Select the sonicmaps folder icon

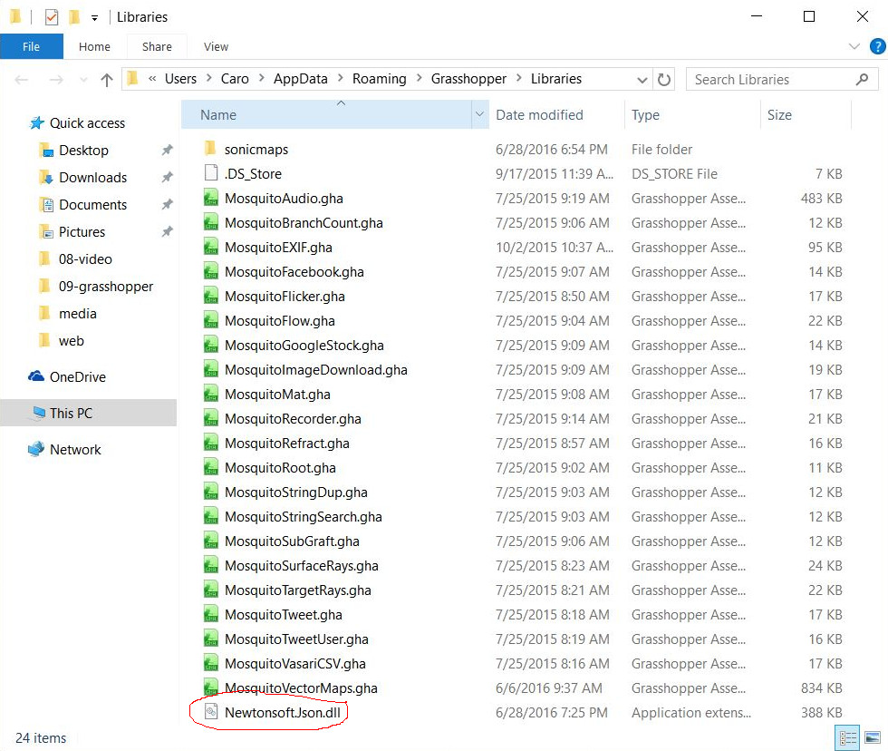point(210,149)
